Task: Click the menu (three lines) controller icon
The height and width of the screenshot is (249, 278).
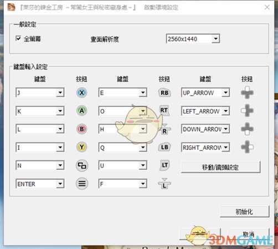Action: (82, 184)
